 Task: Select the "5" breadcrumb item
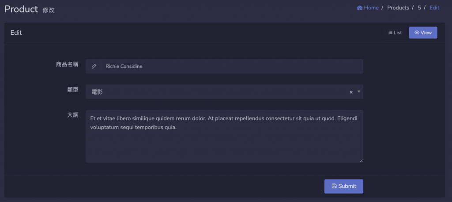point(419,8)
